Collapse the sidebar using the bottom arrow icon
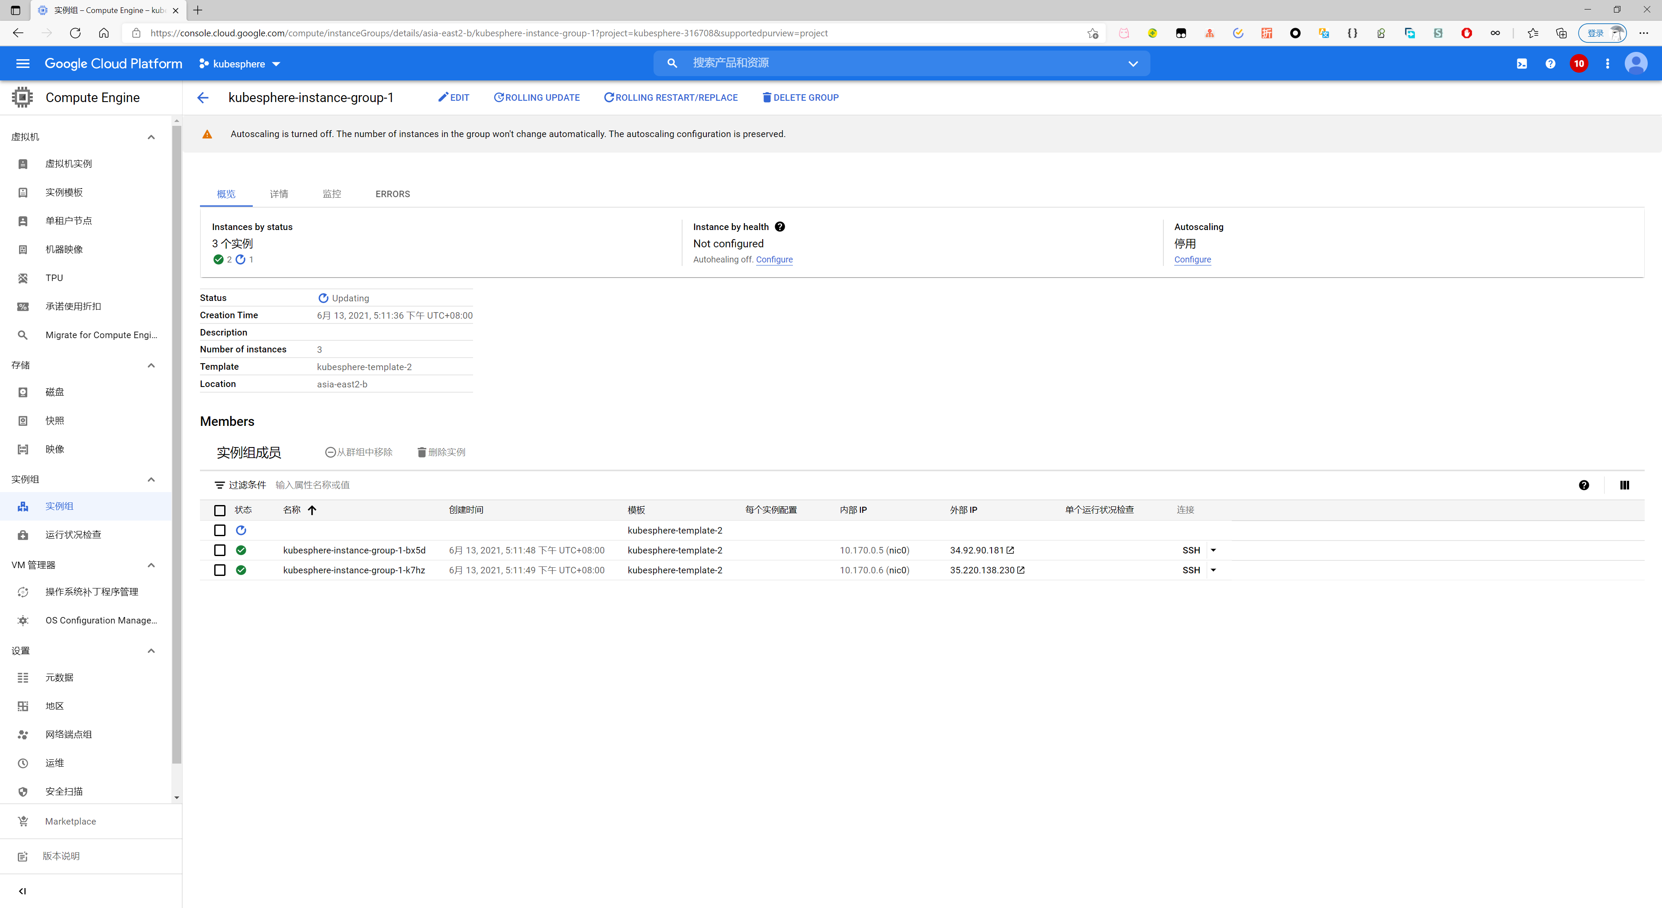 tap(23, 891)
